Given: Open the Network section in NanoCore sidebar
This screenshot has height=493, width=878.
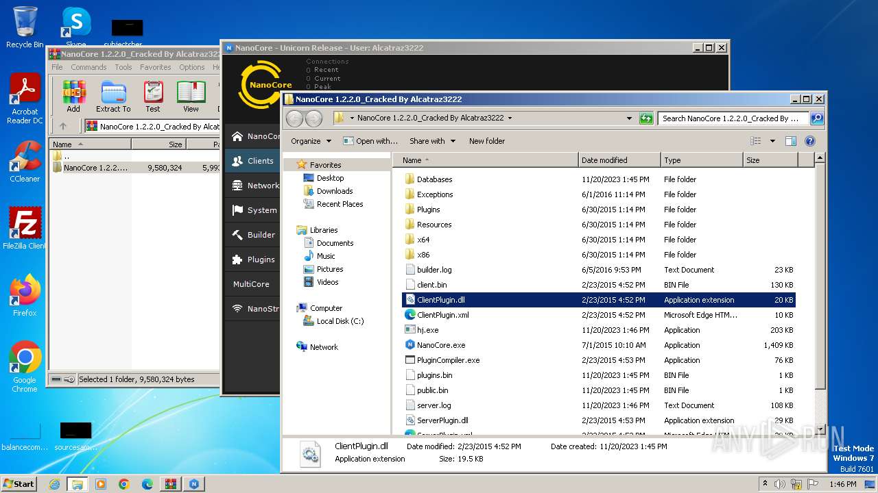Looking at the screenshot, I should pyautogui.click(x=252, y=186).
